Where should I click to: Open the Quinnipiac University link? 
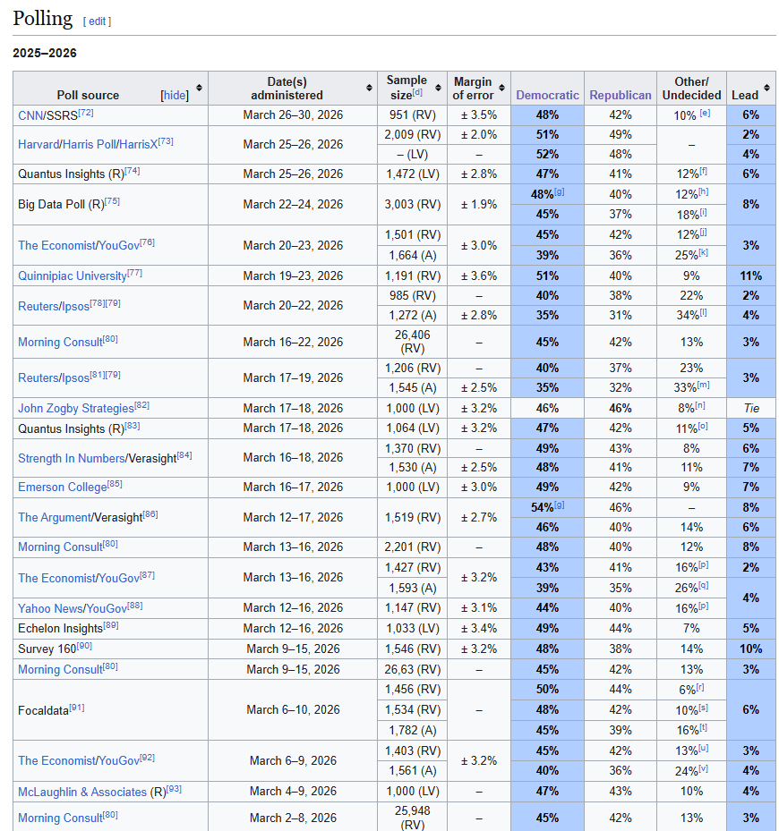(72, 276)
